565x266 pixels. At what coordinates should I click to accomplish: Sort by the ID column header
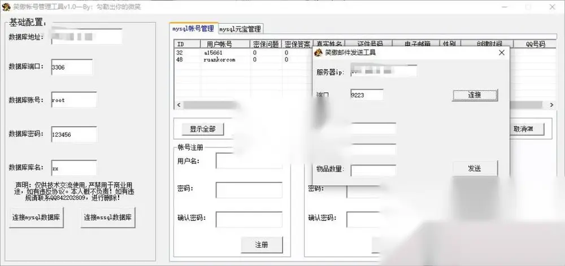188,44
